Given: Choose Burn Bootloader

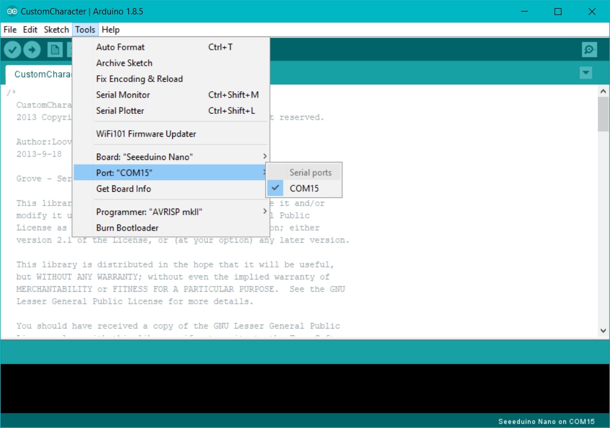Looking at the screenshot, I should coord(171,228).
